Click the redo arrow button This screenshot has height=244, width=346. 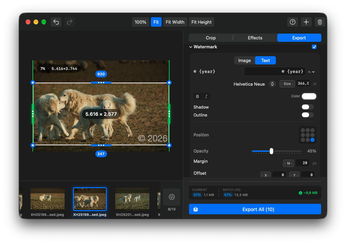(70, 22)
